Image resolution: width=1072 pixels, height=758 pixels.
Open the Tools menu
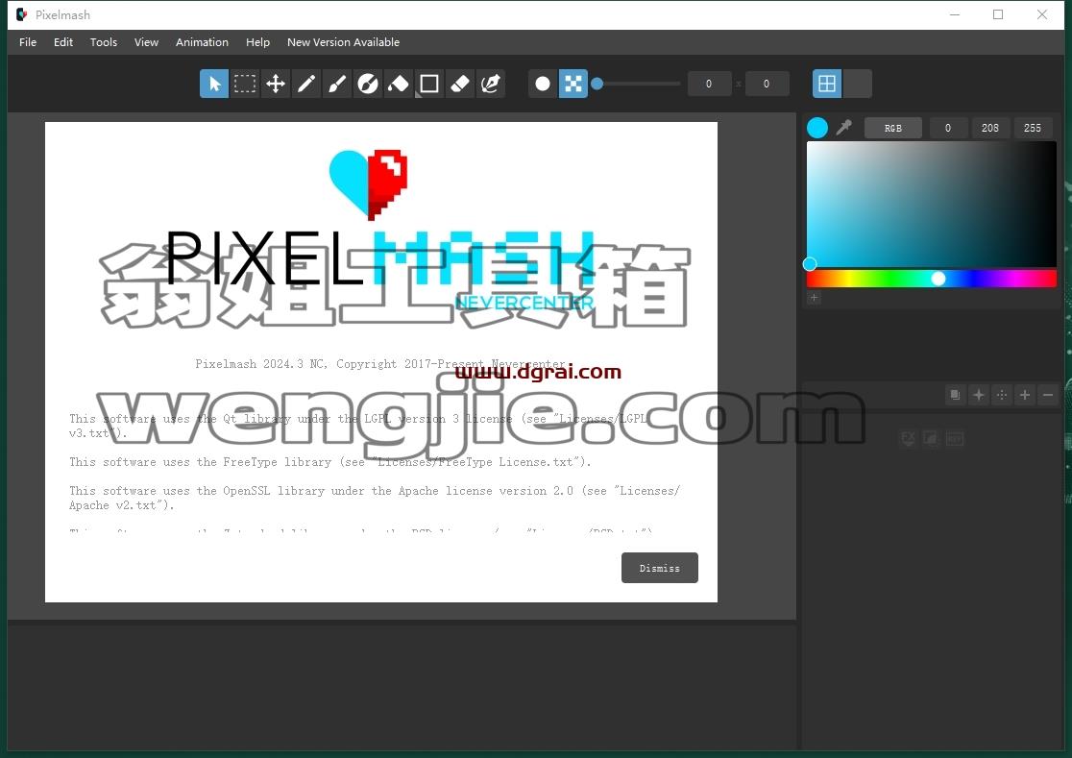104,41
